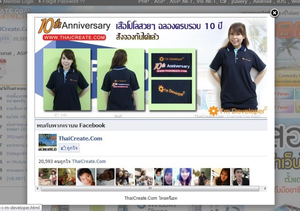Click the popup caption ThaiCreate.Com ไทยครีเอท
Screen dimensions: 300x211
(x=151, y=198)
